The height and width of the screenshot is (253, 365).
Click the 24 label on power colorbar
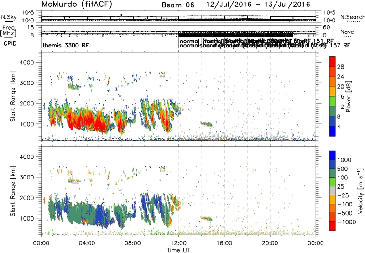coord(340,77)
